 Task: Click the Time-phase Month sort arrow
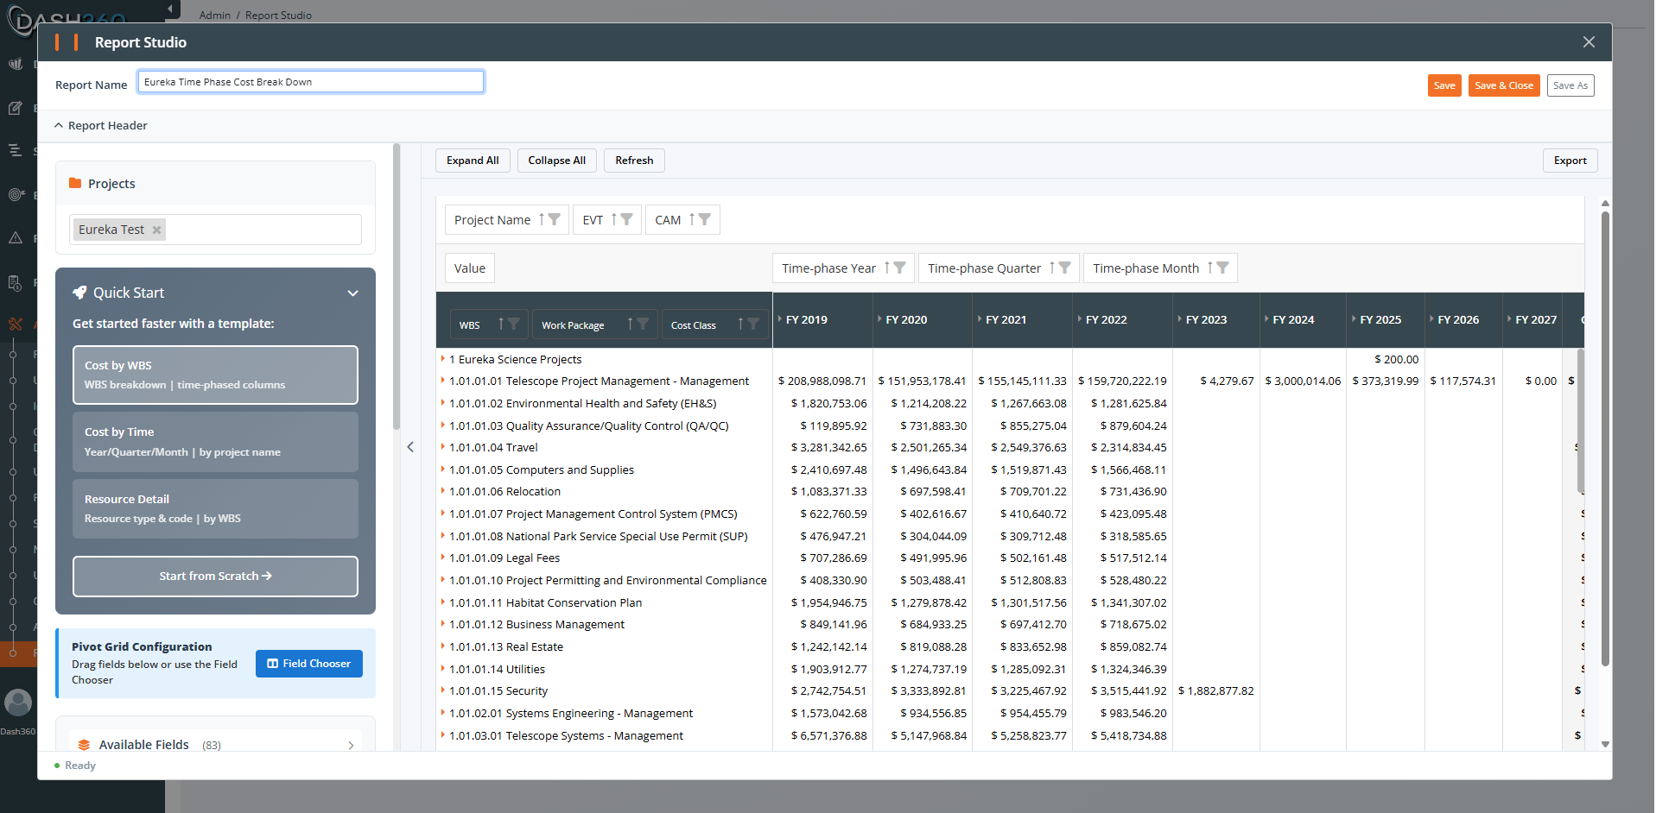click(1210, 268)
